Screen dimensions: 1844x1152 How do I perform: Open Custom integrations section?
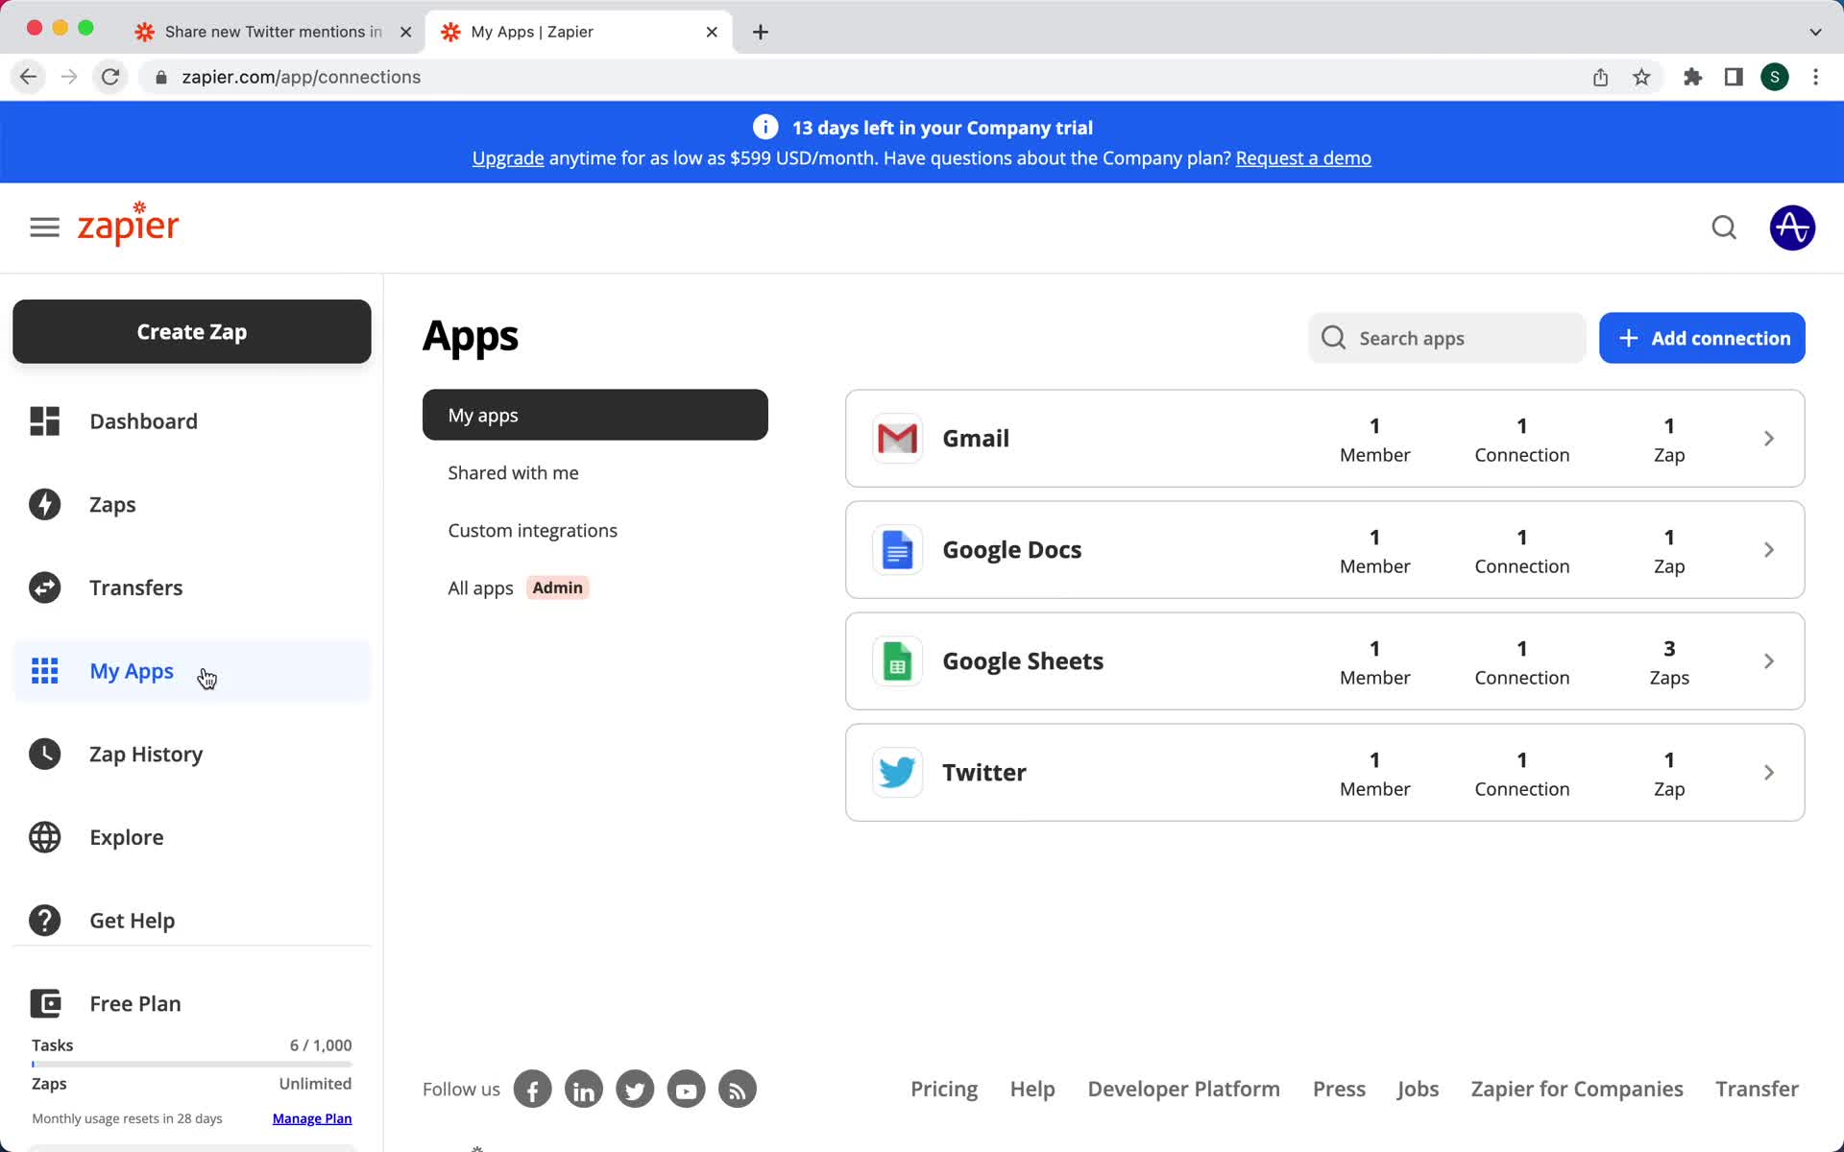[x=531, y=530]
